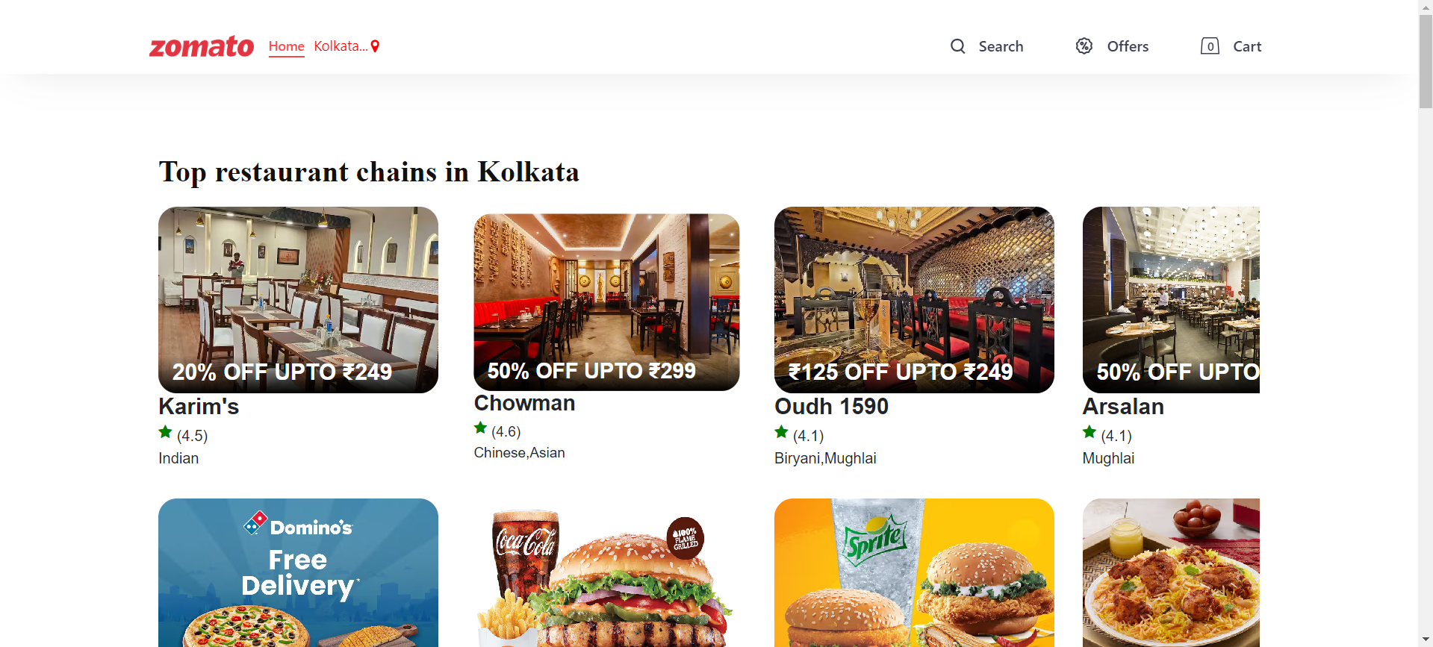This screenshot has height=647, width=1433.
Task: Open the Cart link
Action: tap(1247, 46)
